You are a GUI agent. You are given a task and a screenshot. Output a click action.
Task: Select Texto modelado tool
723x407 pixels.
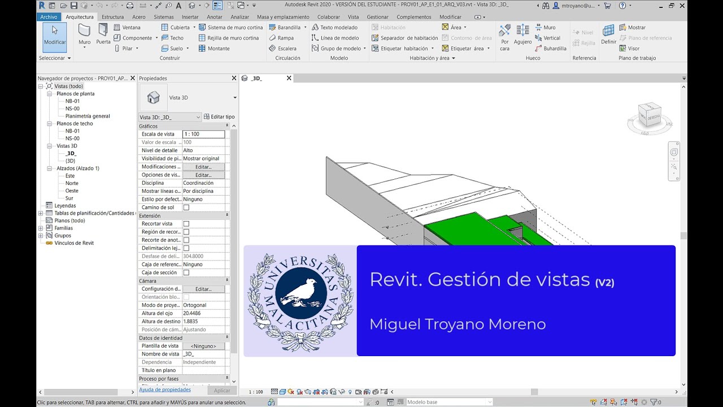pos(334,27)
